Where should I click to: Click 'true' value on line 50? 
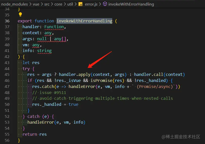(73, 104)
